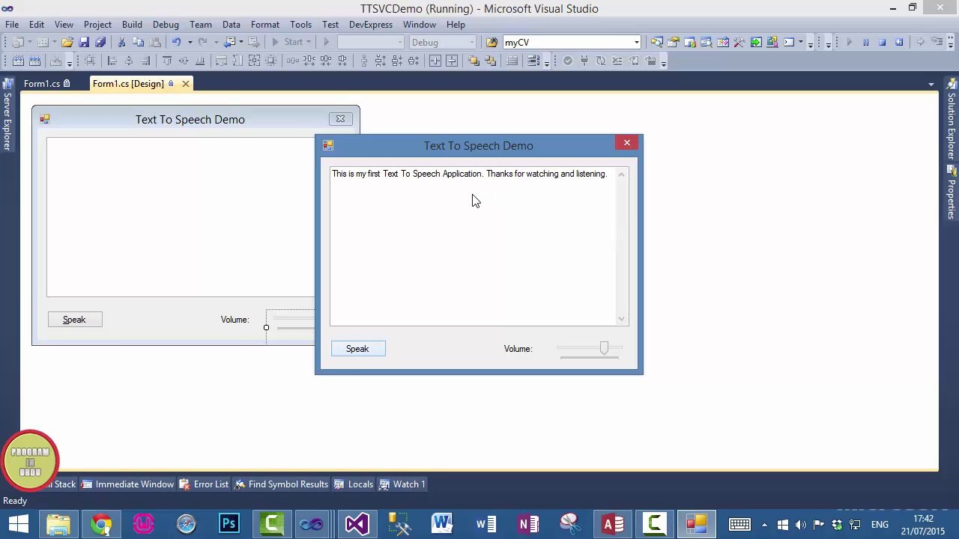Image resolution: width=959 pixels, height=539 pixels.
Task: Show hidden system tray icons arrow
Action: [x=763, y=524]
